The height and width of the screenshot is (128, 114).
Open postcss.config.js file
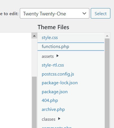[x=58, y=74]
